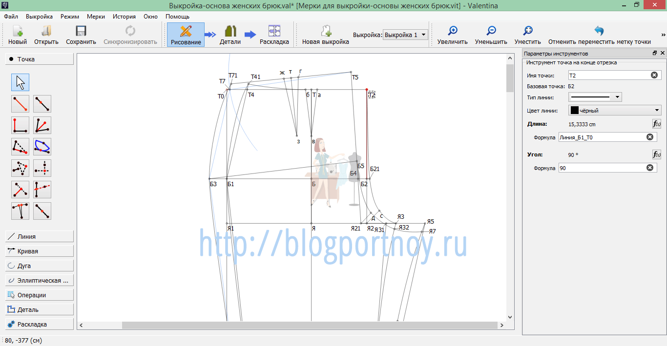
Task: Clear the Длина formula field
Action: point(649,137)
